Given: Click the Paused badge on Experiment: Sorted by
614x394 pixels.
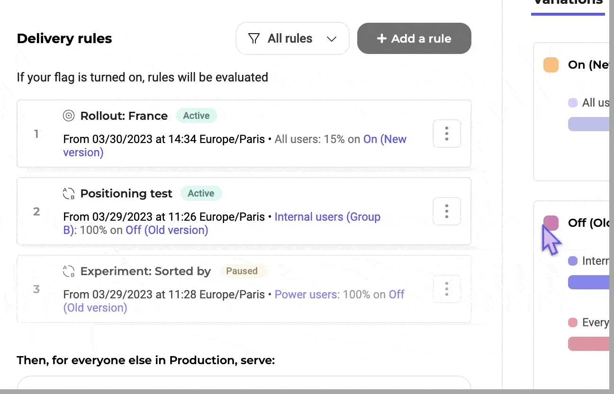Looking at the screenshot, I should (242, 271).
